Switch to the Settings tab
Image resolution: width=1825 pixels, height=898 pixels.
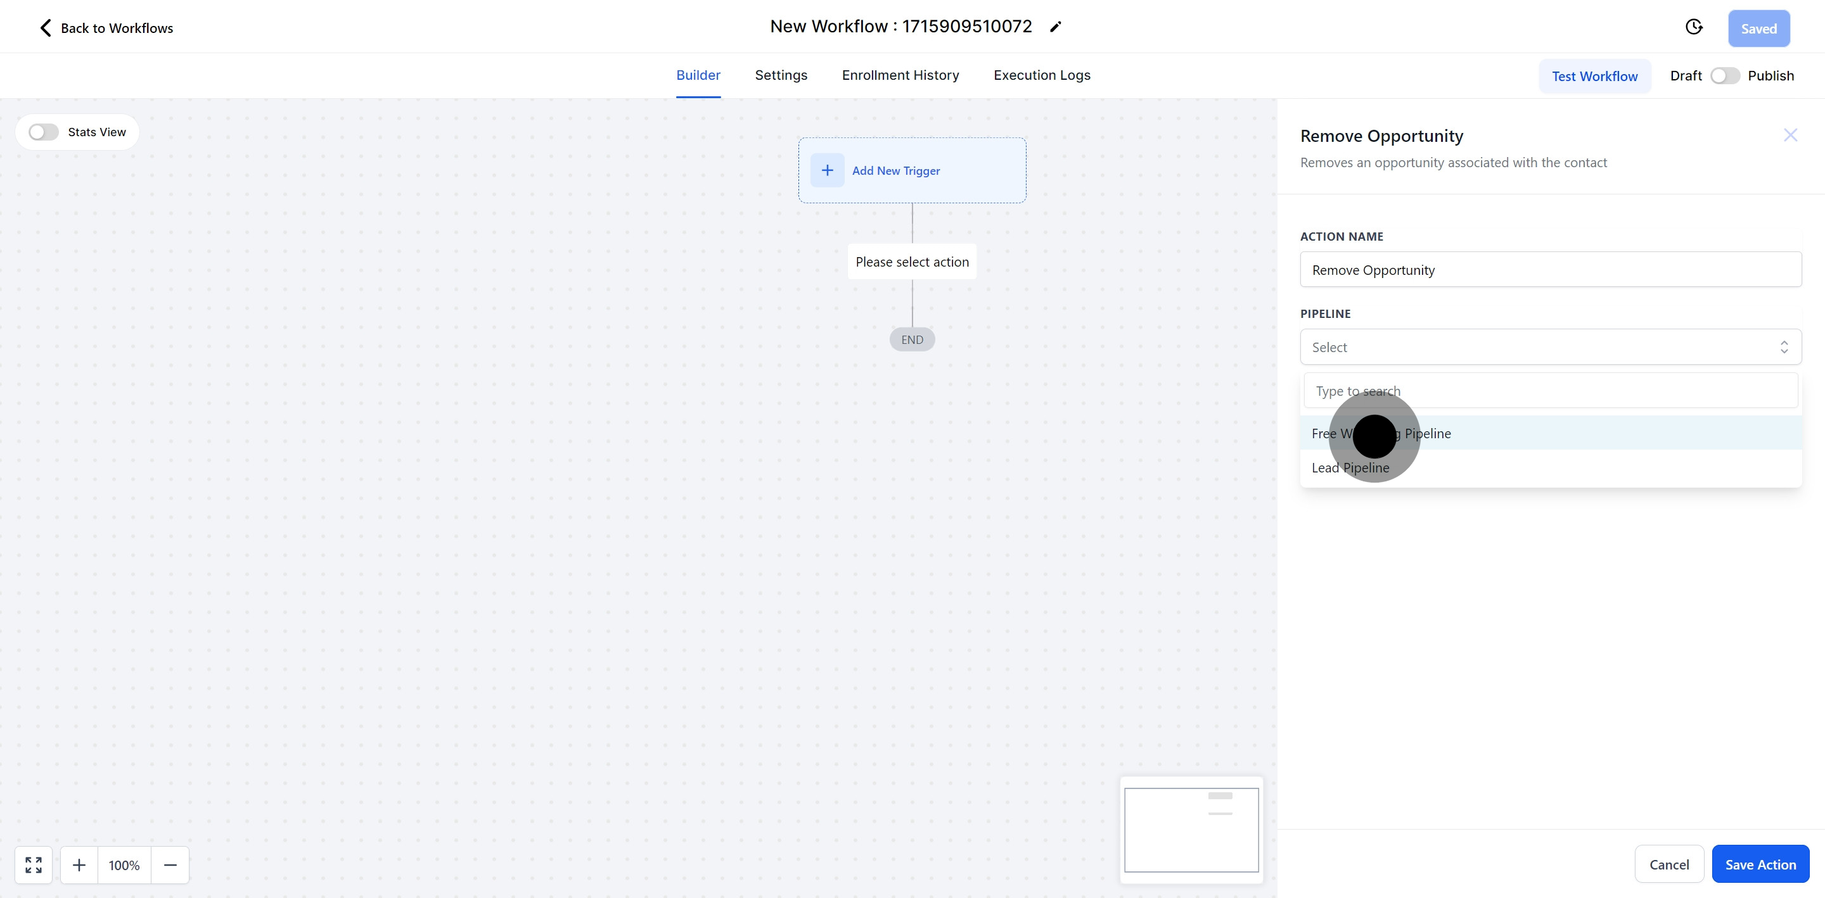pyautogui.click(x=781, y=75)
